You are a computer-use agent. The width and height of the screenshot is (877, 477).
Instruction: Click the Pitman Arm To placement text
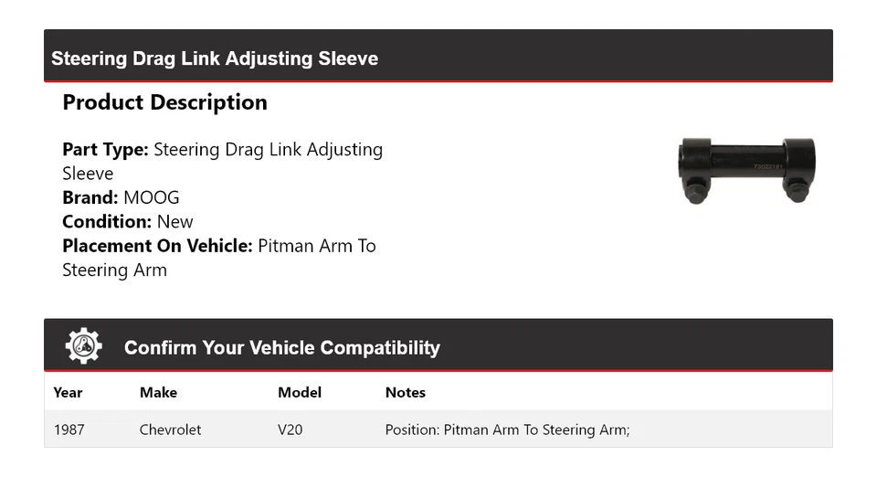tap(316, 246)
